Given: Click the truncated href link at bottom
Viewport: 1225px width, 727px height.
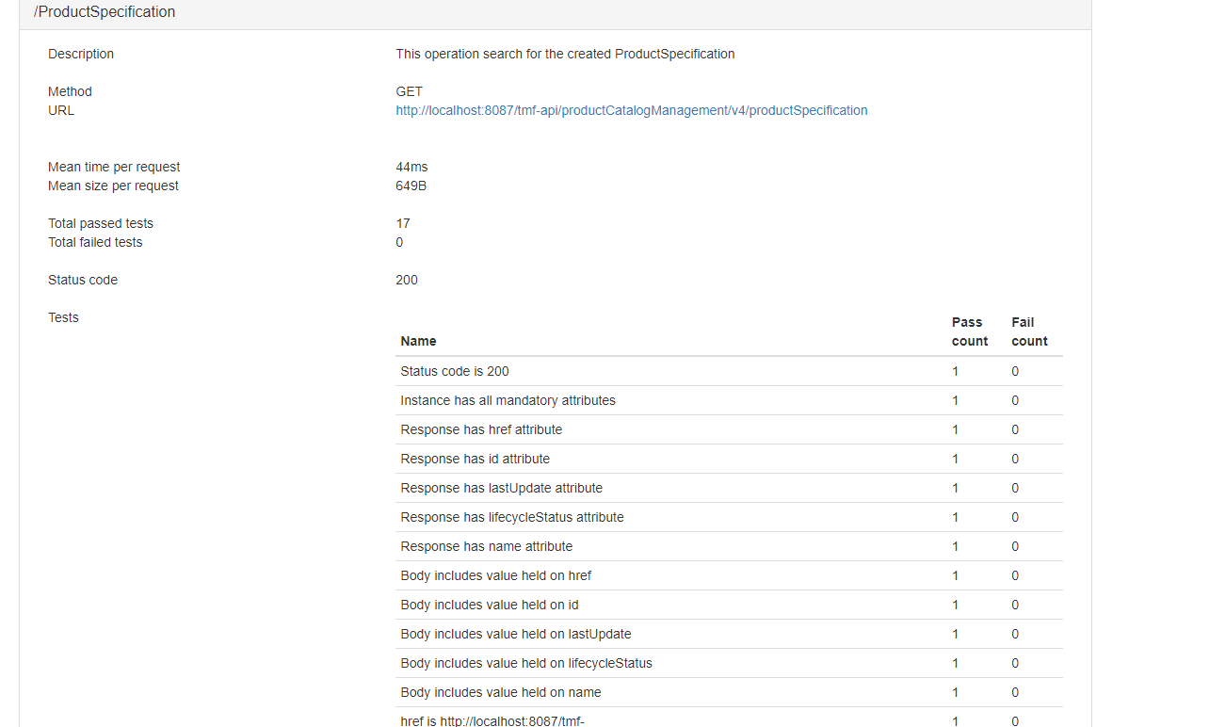Looking at the screenshot, I should point(493,719).
